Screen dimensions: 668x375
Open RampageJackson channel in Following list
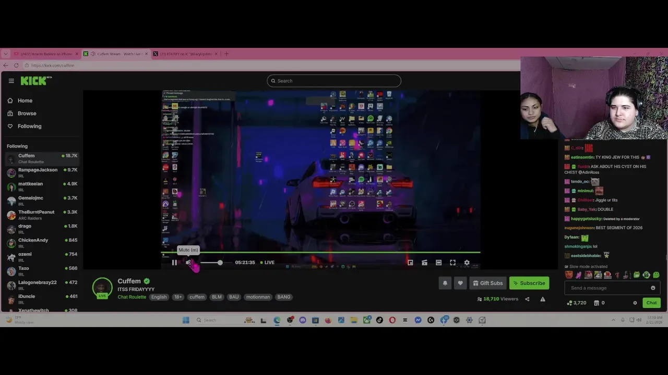coord(42,172)
